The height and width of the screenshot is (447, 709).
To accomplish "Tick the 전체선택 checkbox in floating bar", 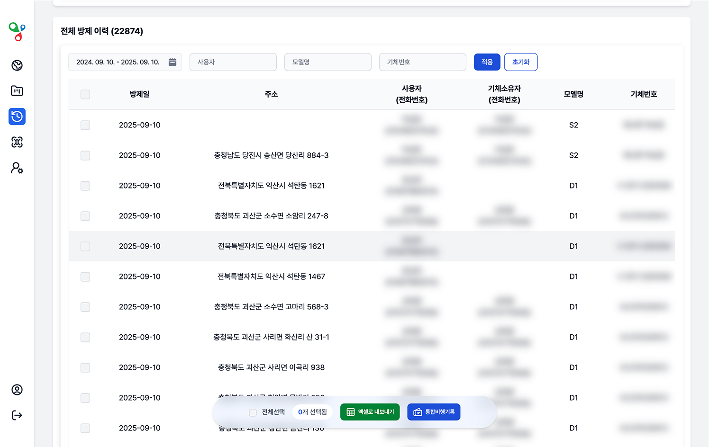I will (x=253, y=412).
